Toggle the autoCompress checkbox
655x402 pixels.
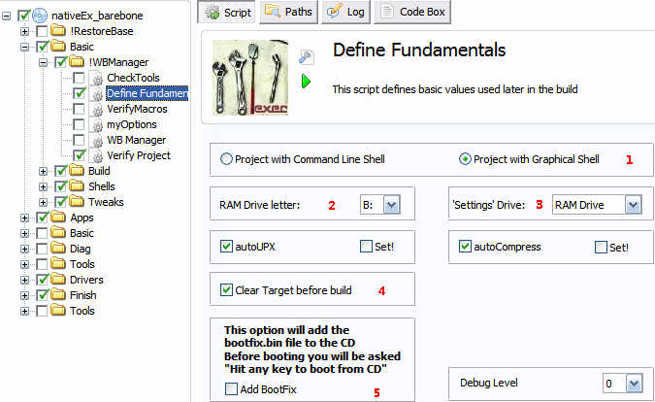tap(465, 246)
